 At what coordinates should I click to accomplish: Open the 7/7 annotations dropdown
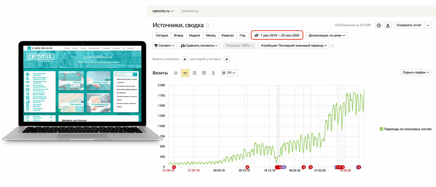[229, 73]
